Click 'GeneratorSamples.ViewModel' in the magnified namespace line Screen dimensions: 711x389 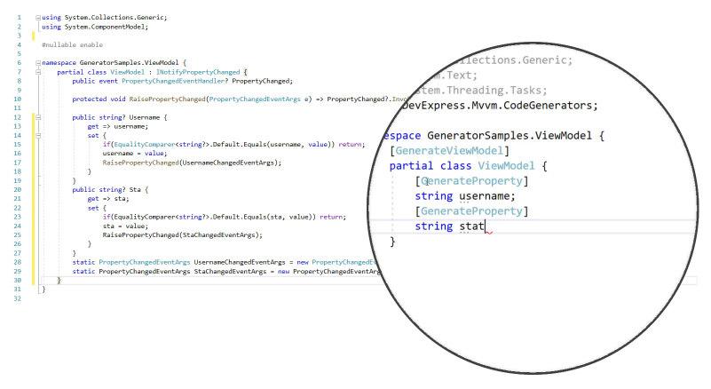tap(510, 136)
